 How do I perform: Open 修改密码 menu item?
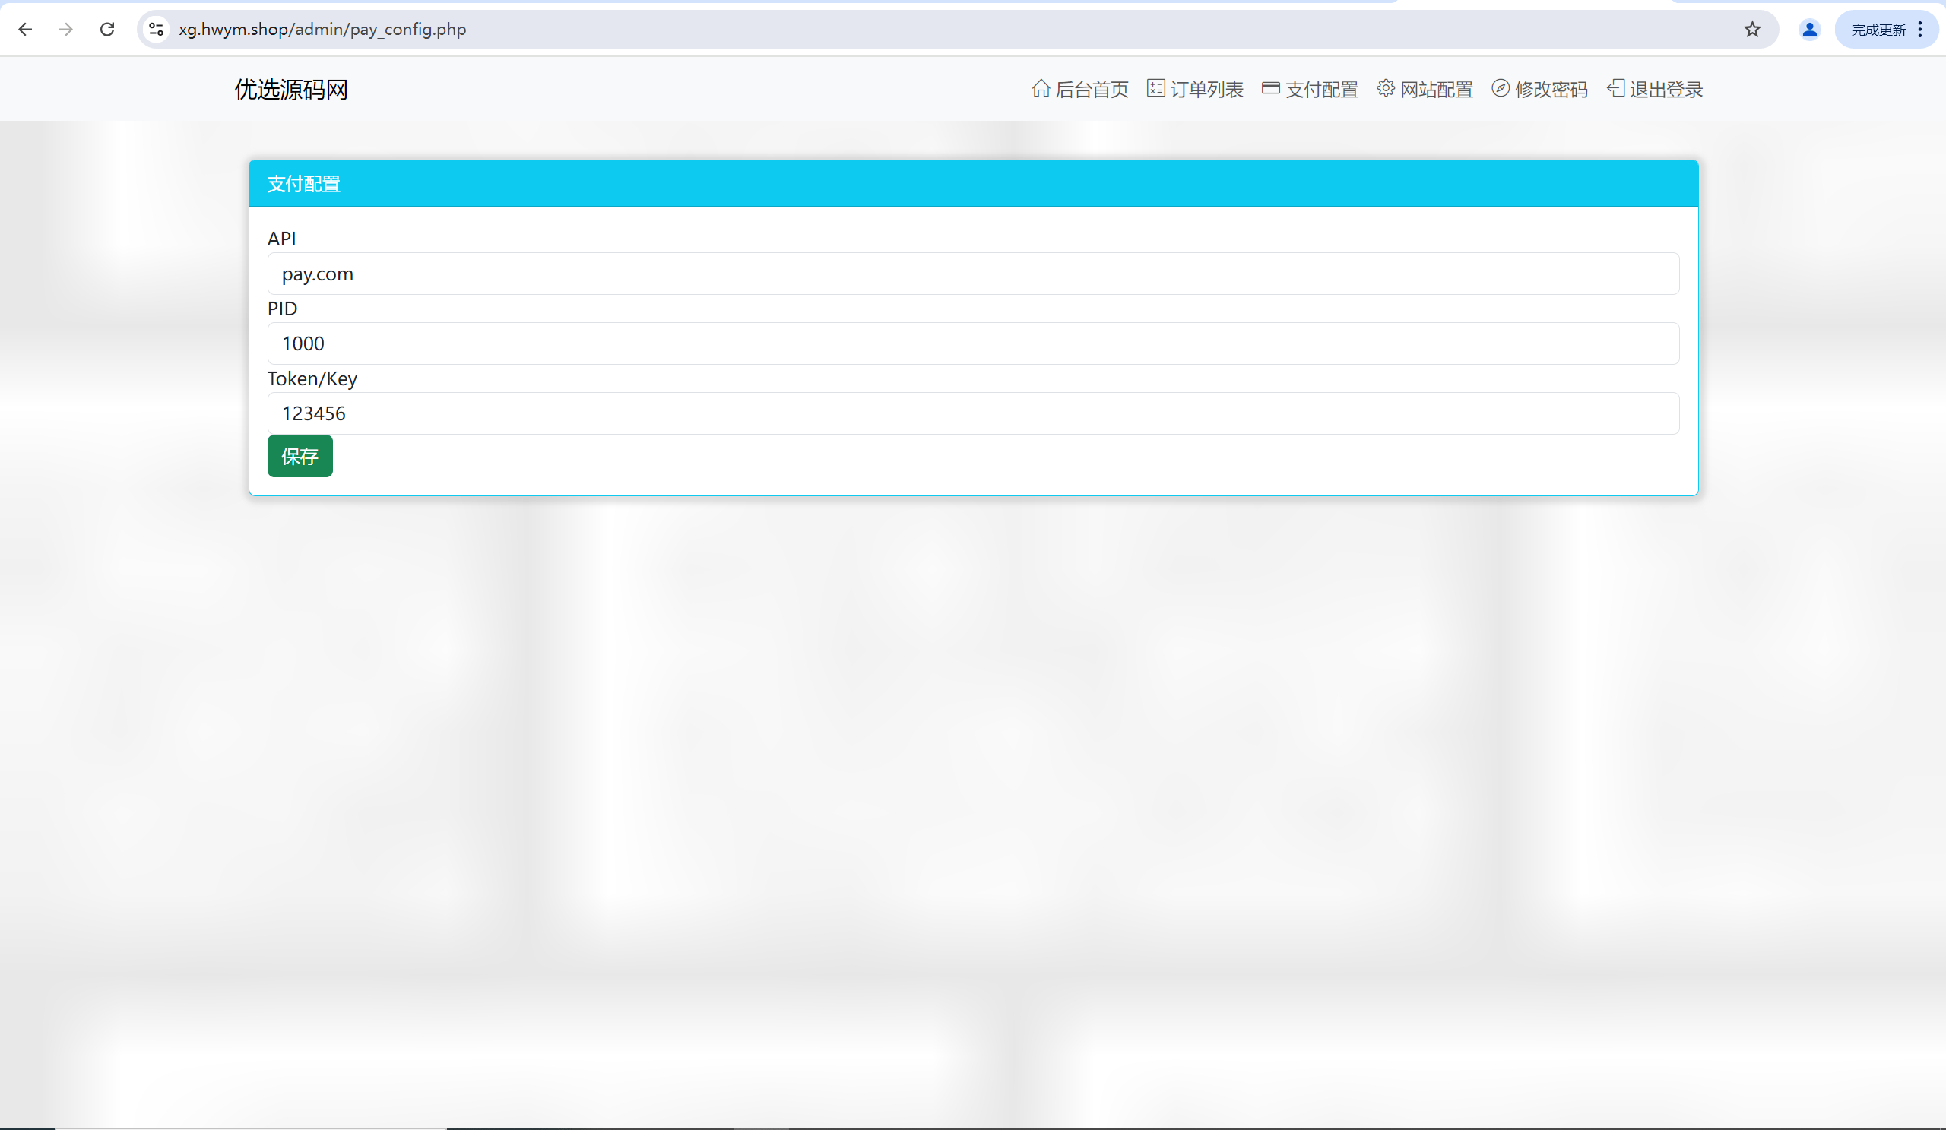point(1551,90)
